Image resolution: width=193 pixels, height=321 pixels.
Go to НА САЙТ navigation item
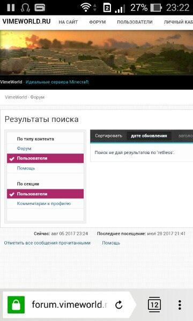(x=68, y=22)
